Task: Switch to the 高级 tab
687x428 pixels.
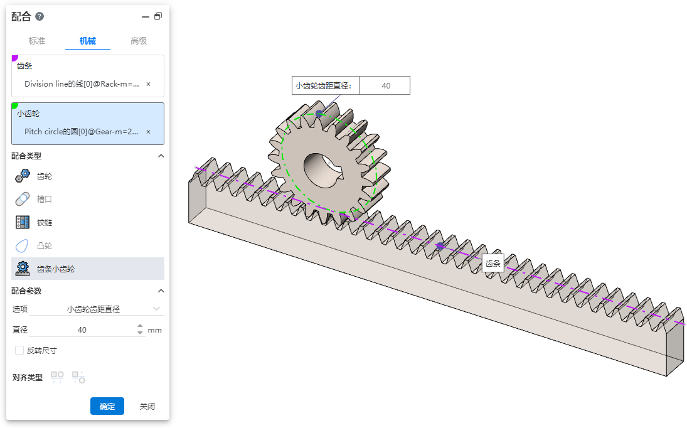Action: pos(139,41)
